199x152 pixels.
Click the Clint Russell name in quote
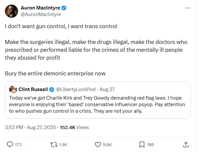(x=33, y=89)
